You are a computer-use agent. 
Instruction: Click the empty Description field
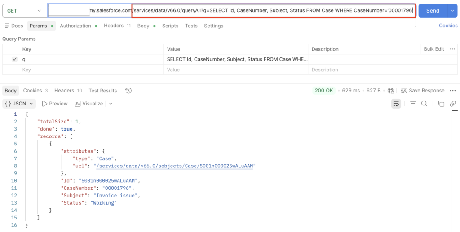point(383,70)
